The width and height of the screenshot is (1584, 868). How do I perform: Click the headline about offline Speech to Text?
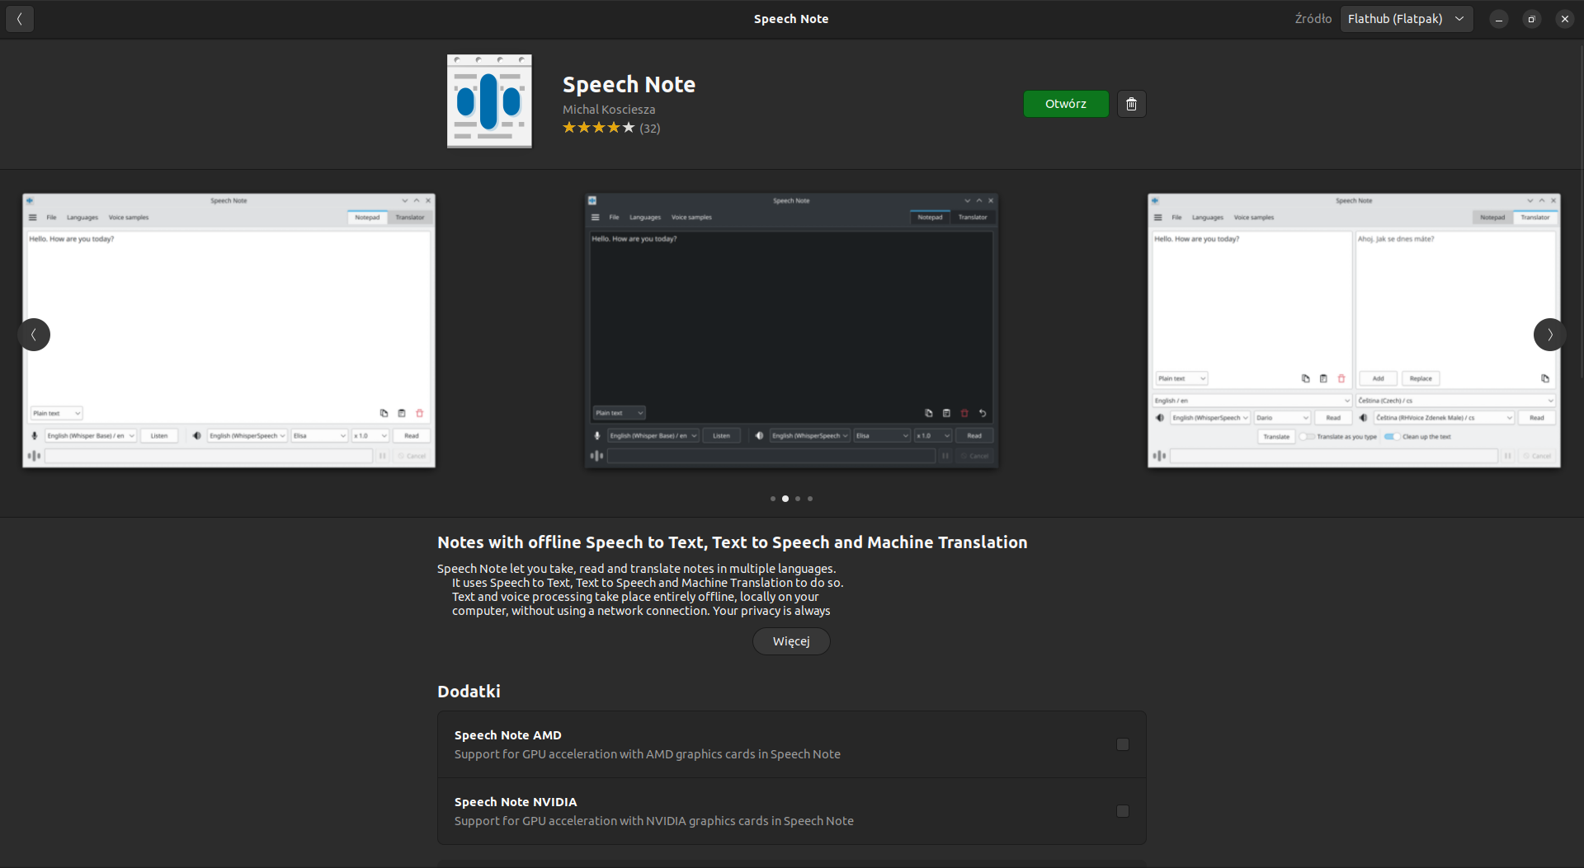(x=733, y=542)
